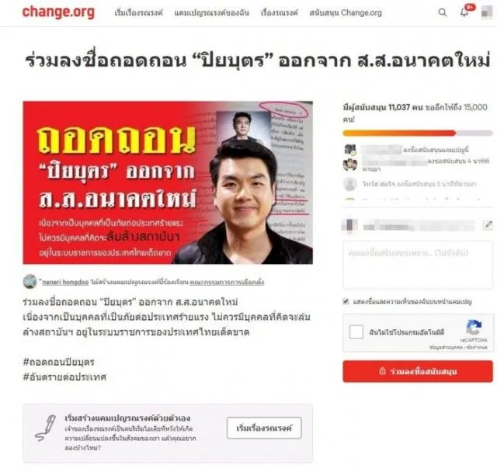Click the red ร่วมลงชื่อสนับสนุน sign button
The image size is (497, 472).
tap(418, 371)
